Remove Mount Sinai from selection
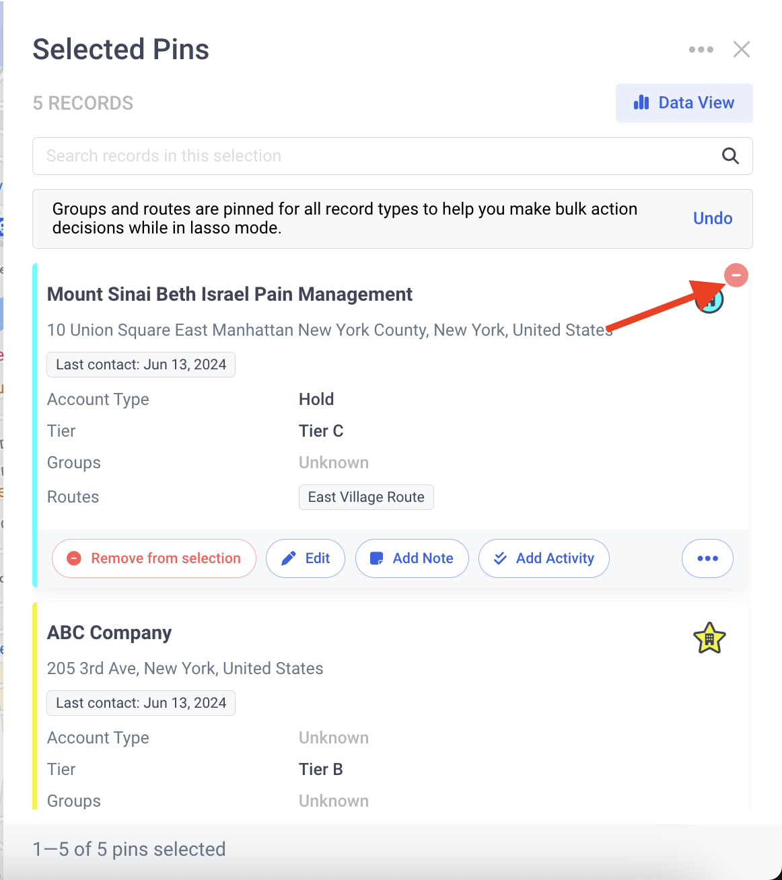The image size is (782, 880). coord(154,558)
